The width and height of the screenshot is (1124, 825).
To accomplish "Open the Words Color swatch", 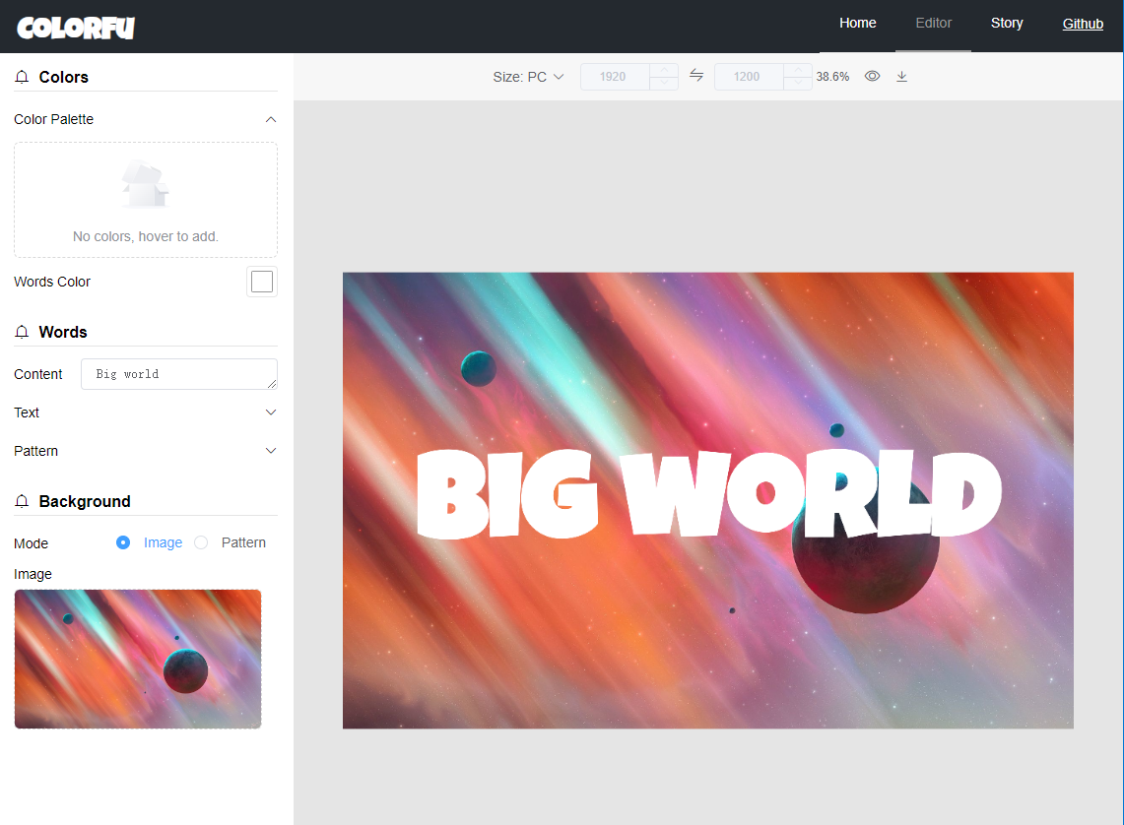I will pos(262,282).
